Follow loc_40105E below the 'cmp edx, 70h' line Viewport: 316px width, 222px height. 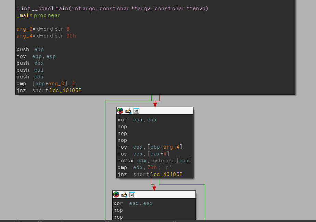click(166, 174)
